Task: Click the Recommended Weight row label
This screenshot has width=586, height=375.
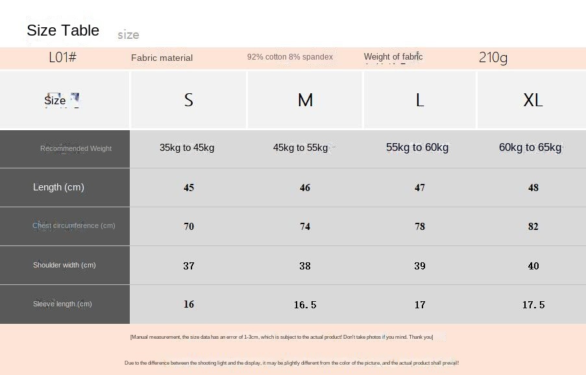Action: [76, 148]
